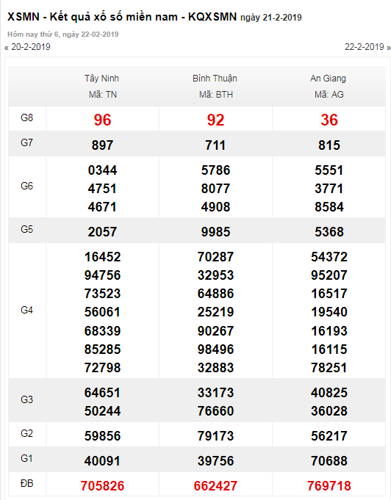This screenshot has width=391, height=500.
Task: Select the Bình Thuận province header
Action: click(x=215, y=79)
